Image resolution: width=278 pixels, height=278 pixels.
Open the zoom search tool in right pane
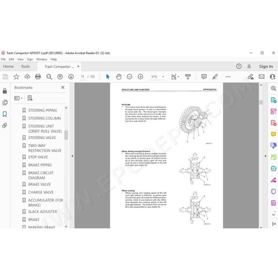point(274,88)
